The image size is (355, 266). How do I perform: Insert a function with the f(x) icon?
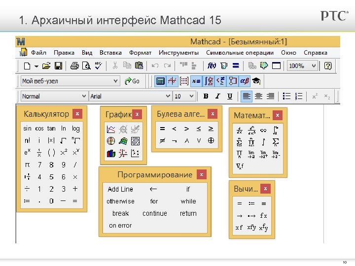(x=212, y=66)
